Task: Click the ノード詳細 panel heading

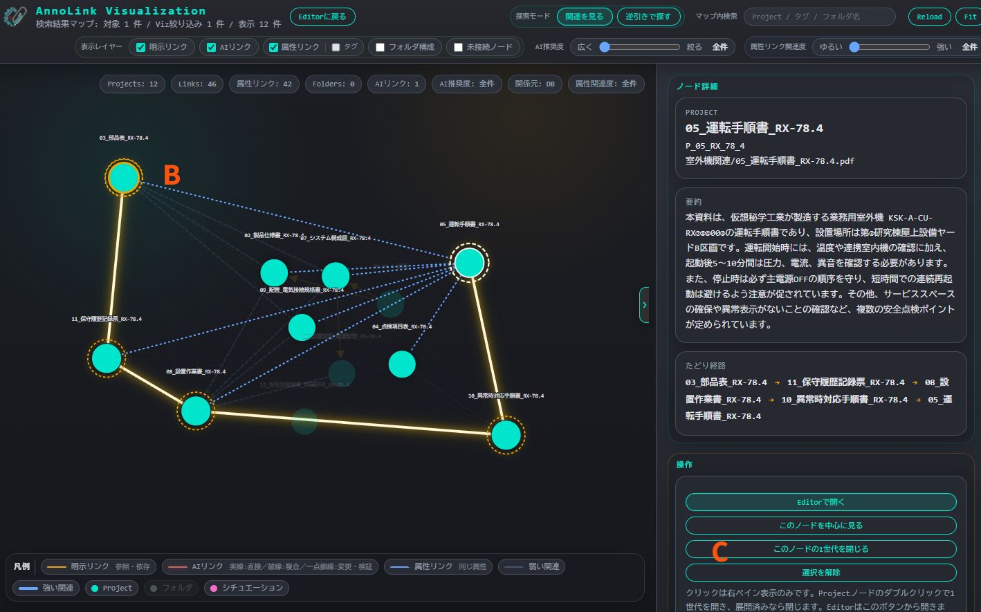Action: tap(697, 86)
